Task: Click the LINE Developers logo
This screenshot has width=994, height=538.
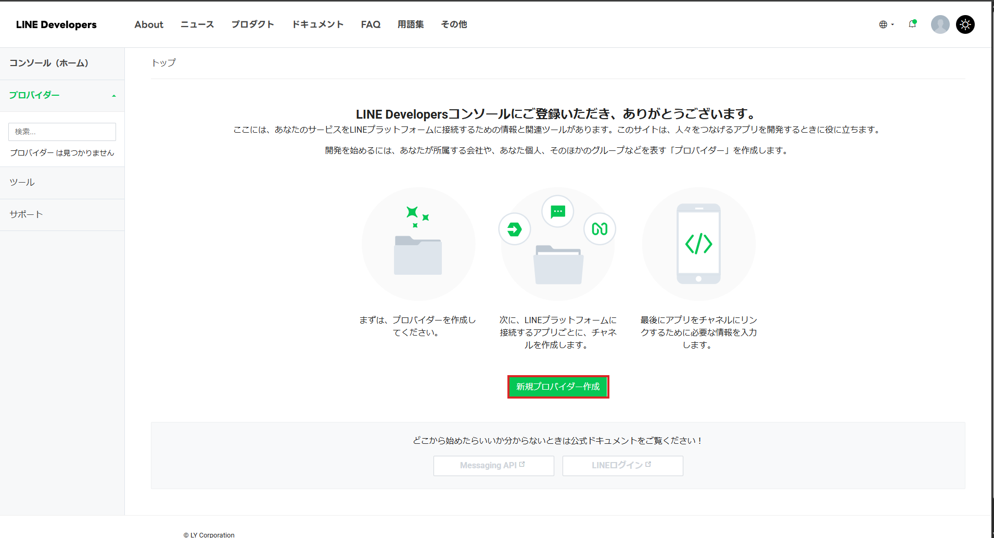Action: coord(56,24)
